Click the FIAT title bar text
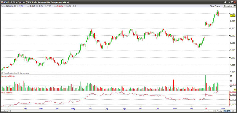The width and height of the screenshot is (237, 113). [36, 2]
